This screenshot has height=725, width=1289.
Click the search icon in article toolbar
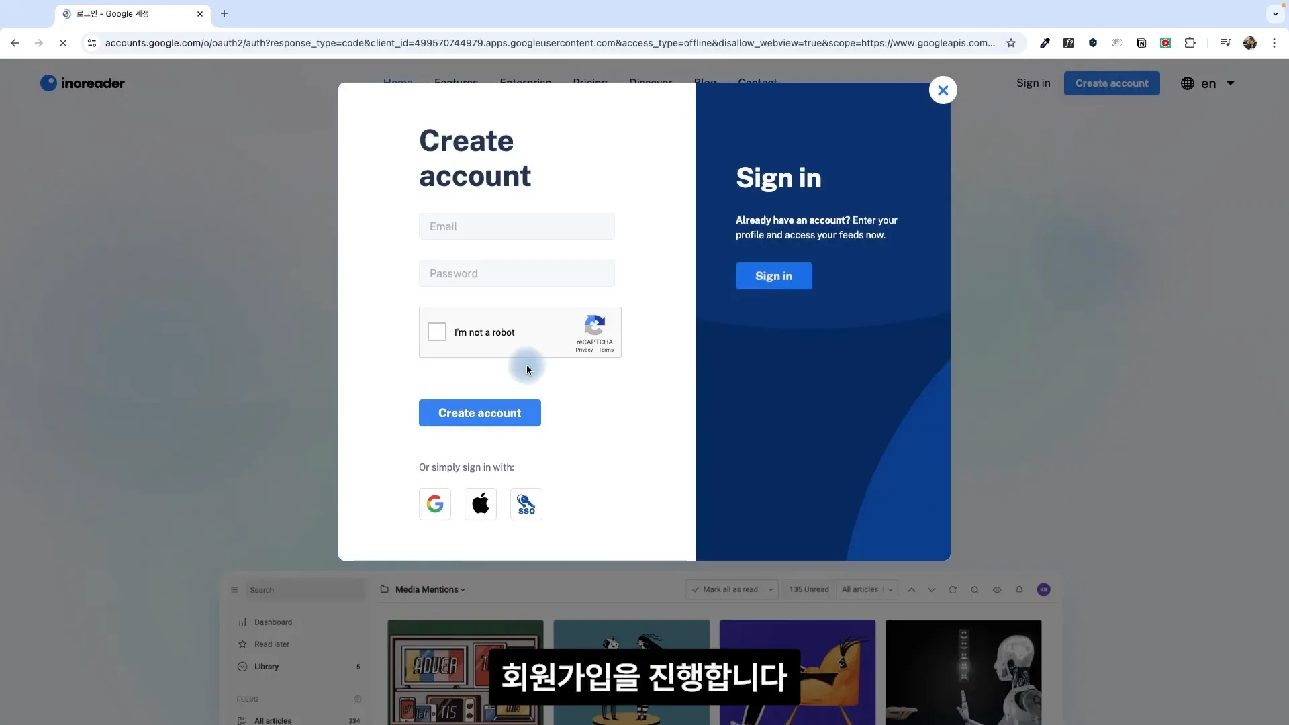pyautogui.click(x=975, y=589)
